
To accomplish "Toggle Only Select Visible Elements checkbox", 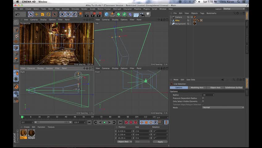I will point(203,101).
